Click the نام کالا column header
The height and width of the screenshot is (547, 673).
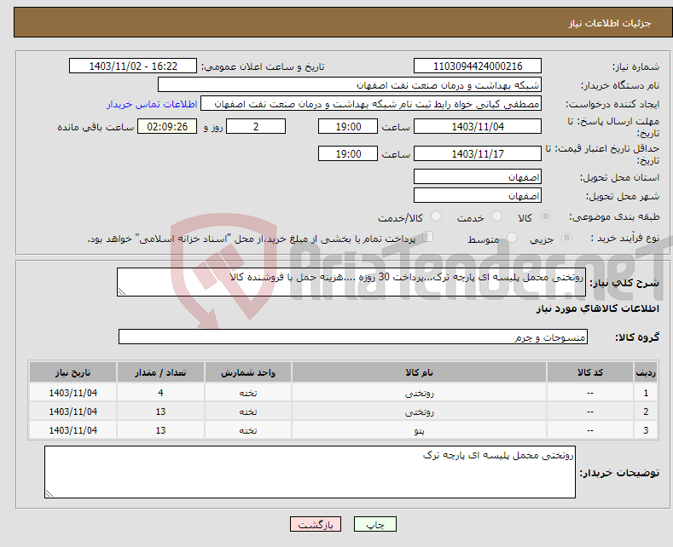point(419,372)
